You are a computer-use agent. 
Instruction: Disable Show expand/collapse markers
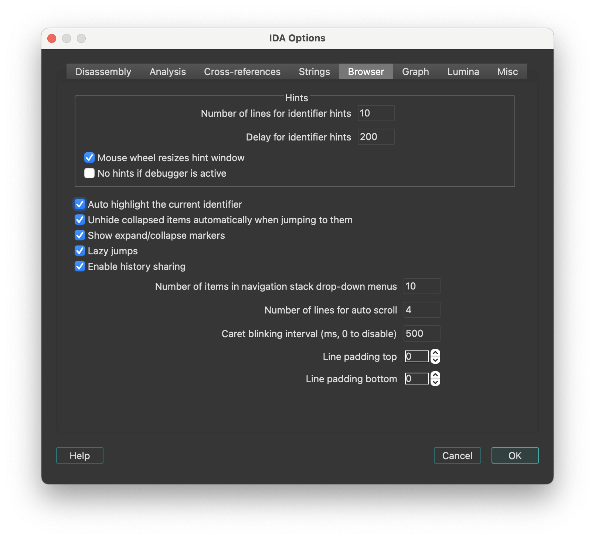[x=79, y=235]
